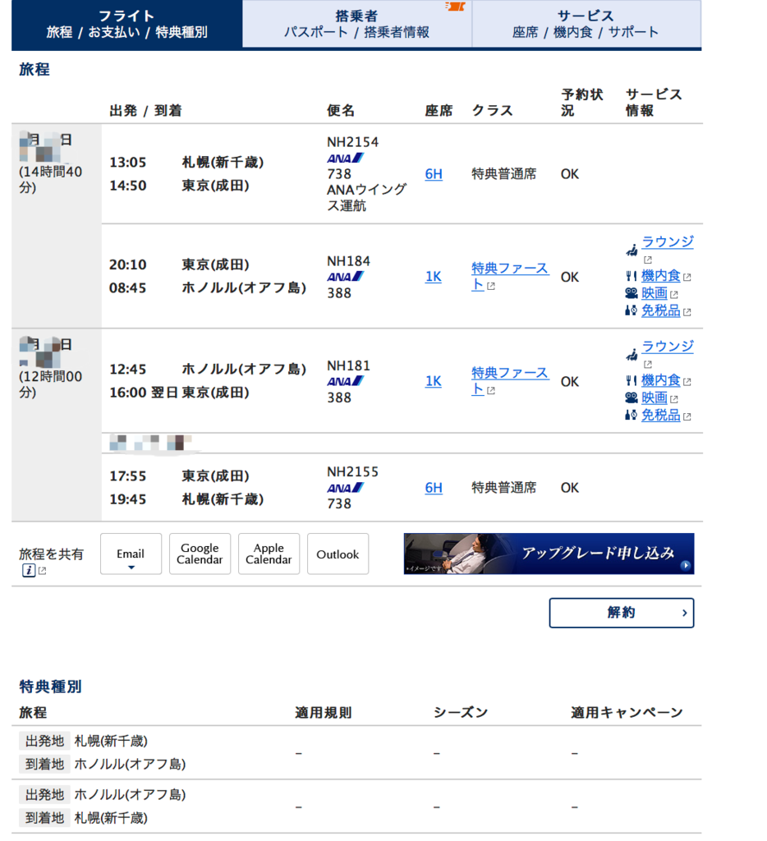
Task: Click the info icon under 旅程を共有
Action: point(28,570)
